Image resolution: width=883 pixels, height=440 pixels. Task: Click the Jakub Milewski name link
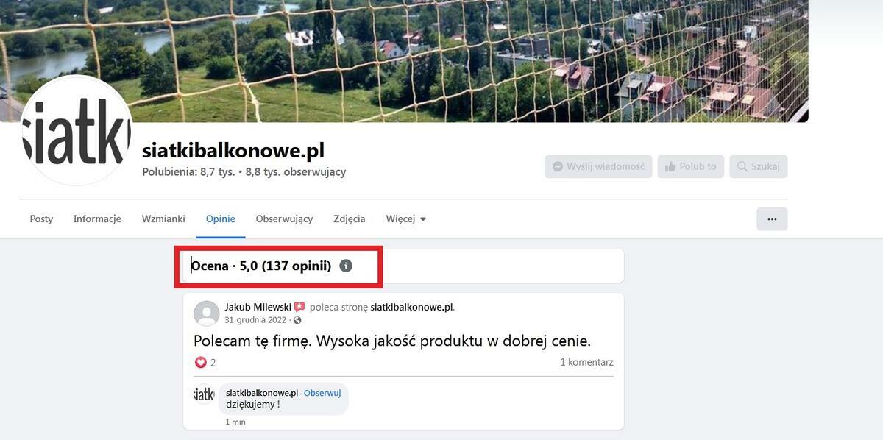[258, 307]
